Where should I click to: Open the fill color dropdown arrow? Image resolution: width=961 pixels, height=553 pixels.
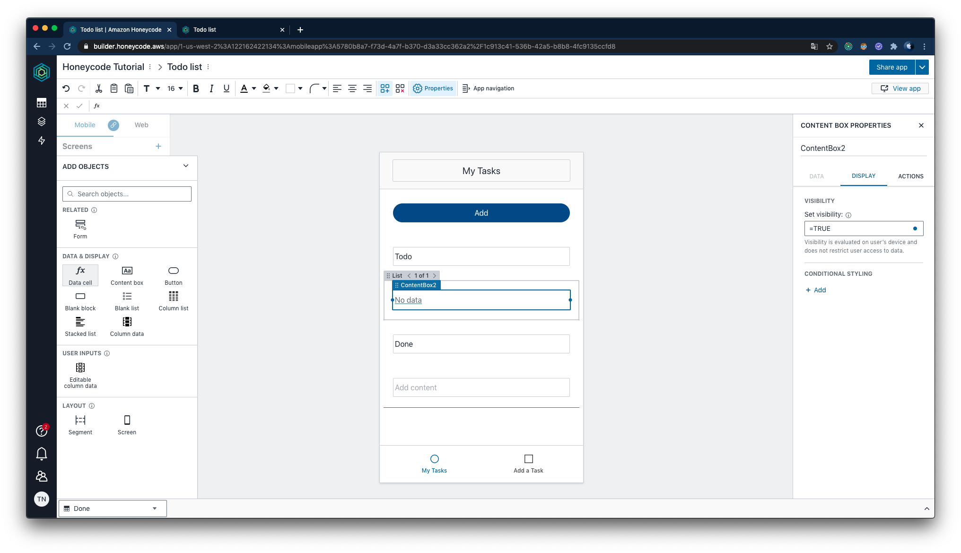[x=276, y=88]
